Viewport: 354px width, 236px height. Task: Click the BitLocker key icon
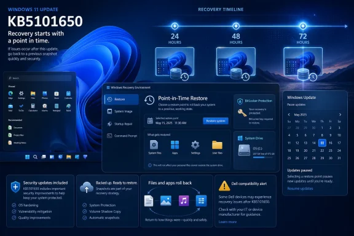(x=242, y=112)
